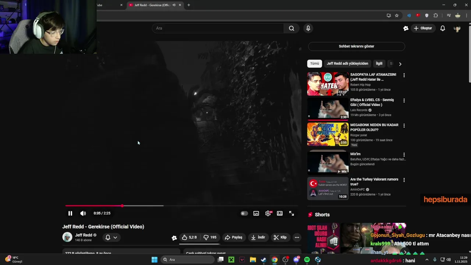471x265 pixels.
Task: Switch the player to theater mode
Action: (280, 213)
